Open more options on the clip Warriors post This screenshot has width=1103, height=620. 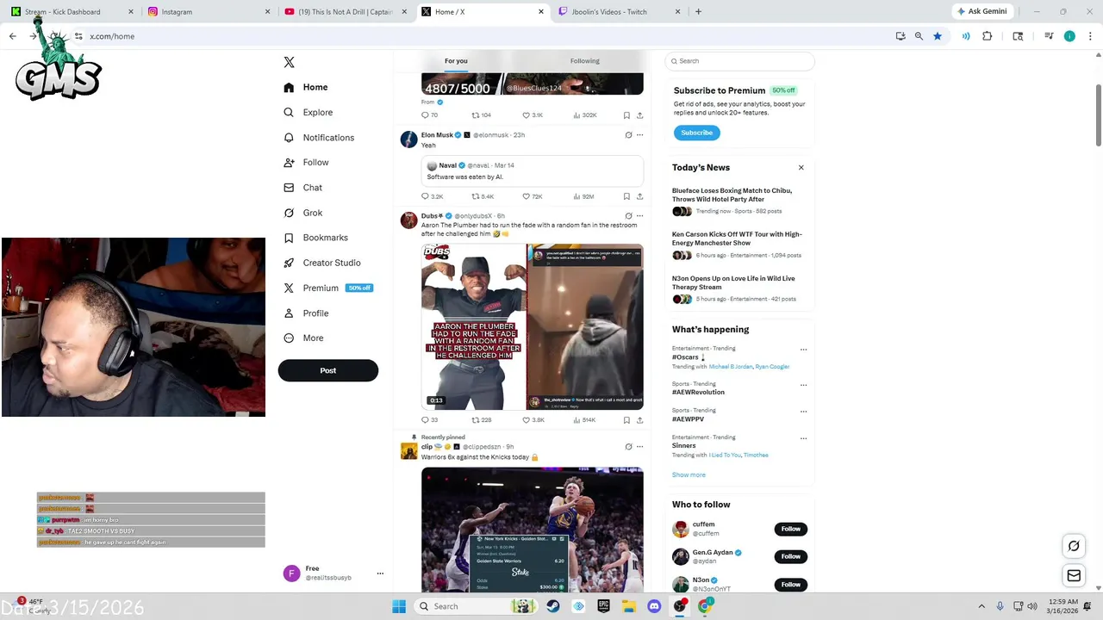click(639, 447)
